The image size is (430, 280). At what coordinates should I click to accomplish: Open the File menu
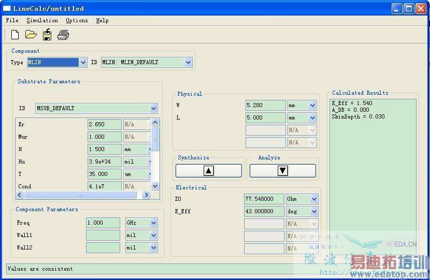(12, 20)
